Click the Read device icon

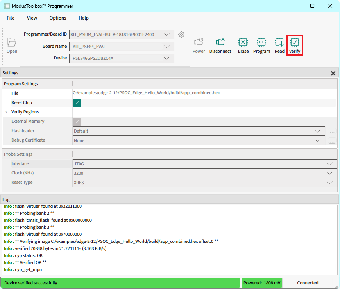coord(279,42)
